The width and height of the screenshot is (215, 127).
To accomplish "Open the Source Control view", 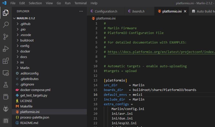I will coord(6,37).
